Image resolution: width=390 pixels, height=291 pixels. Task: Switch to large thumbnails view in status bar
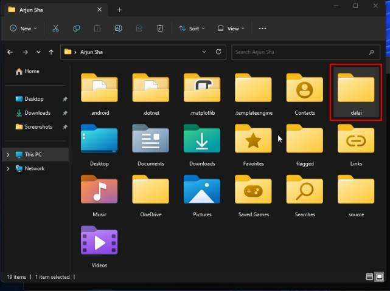coord(380,277)
